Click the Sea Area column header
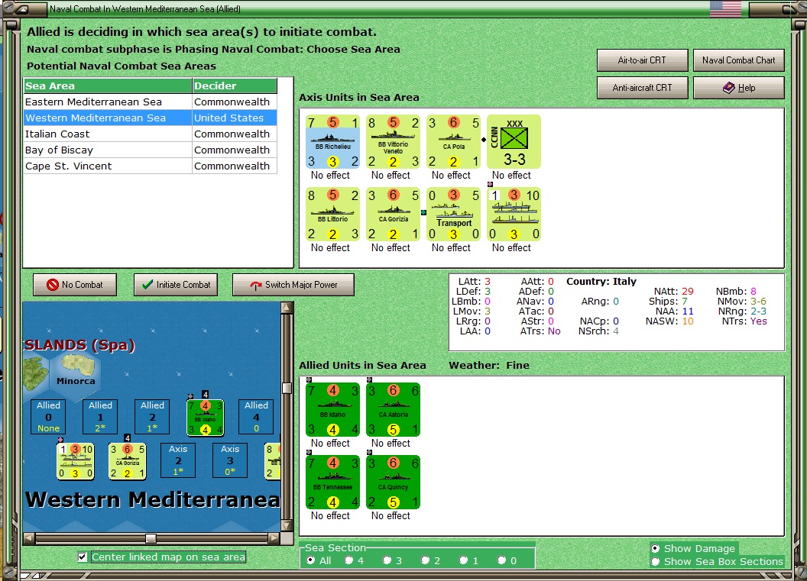This screenshot has height=581, width=807. [x=108, y=86]
